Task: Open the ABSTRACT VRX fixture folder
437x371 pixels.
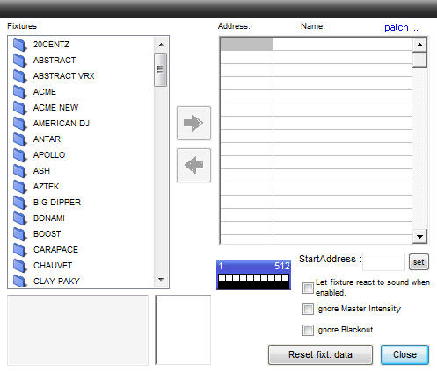Action: tap(63, 76)
